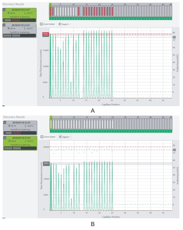Click the red 350nm threshold label in panel A
This screenshot has width=183, height=230.
(x=46, y=34)
